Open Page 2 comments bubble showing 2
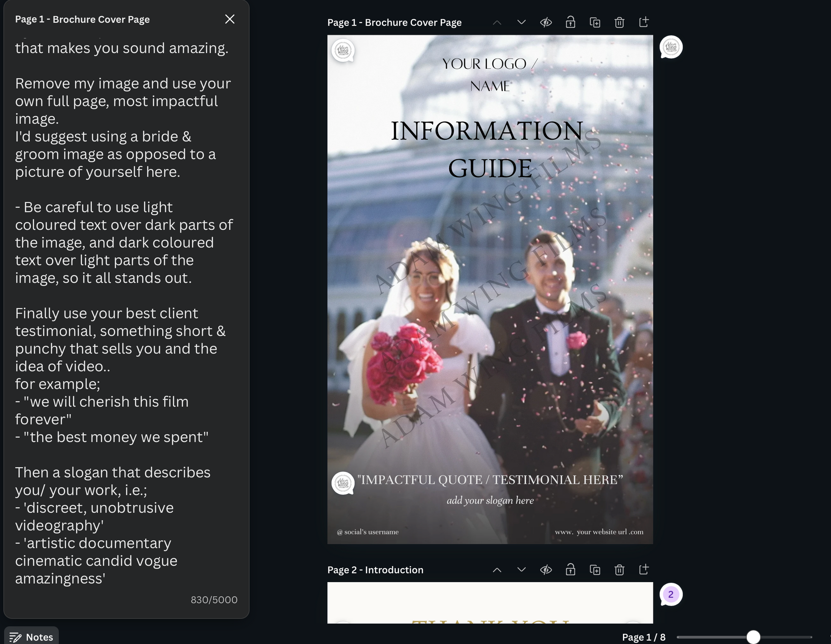The height and width of the screenshot is (644, 831). (x=671, y=594)
